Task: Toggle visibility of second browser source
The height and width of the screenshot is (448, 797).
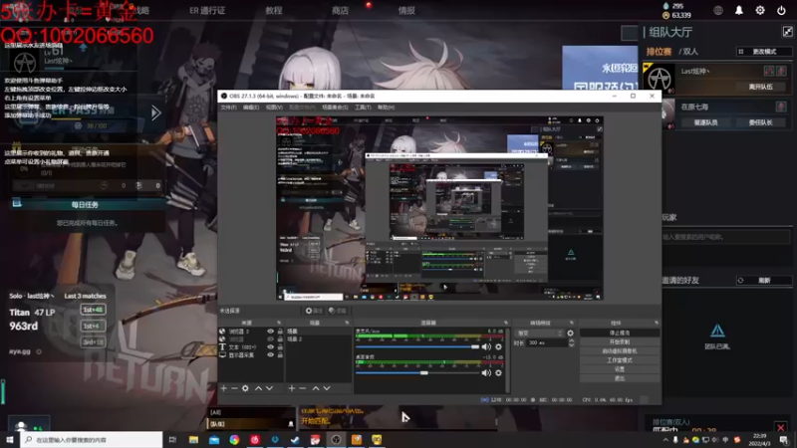Action: coord(270,338)
